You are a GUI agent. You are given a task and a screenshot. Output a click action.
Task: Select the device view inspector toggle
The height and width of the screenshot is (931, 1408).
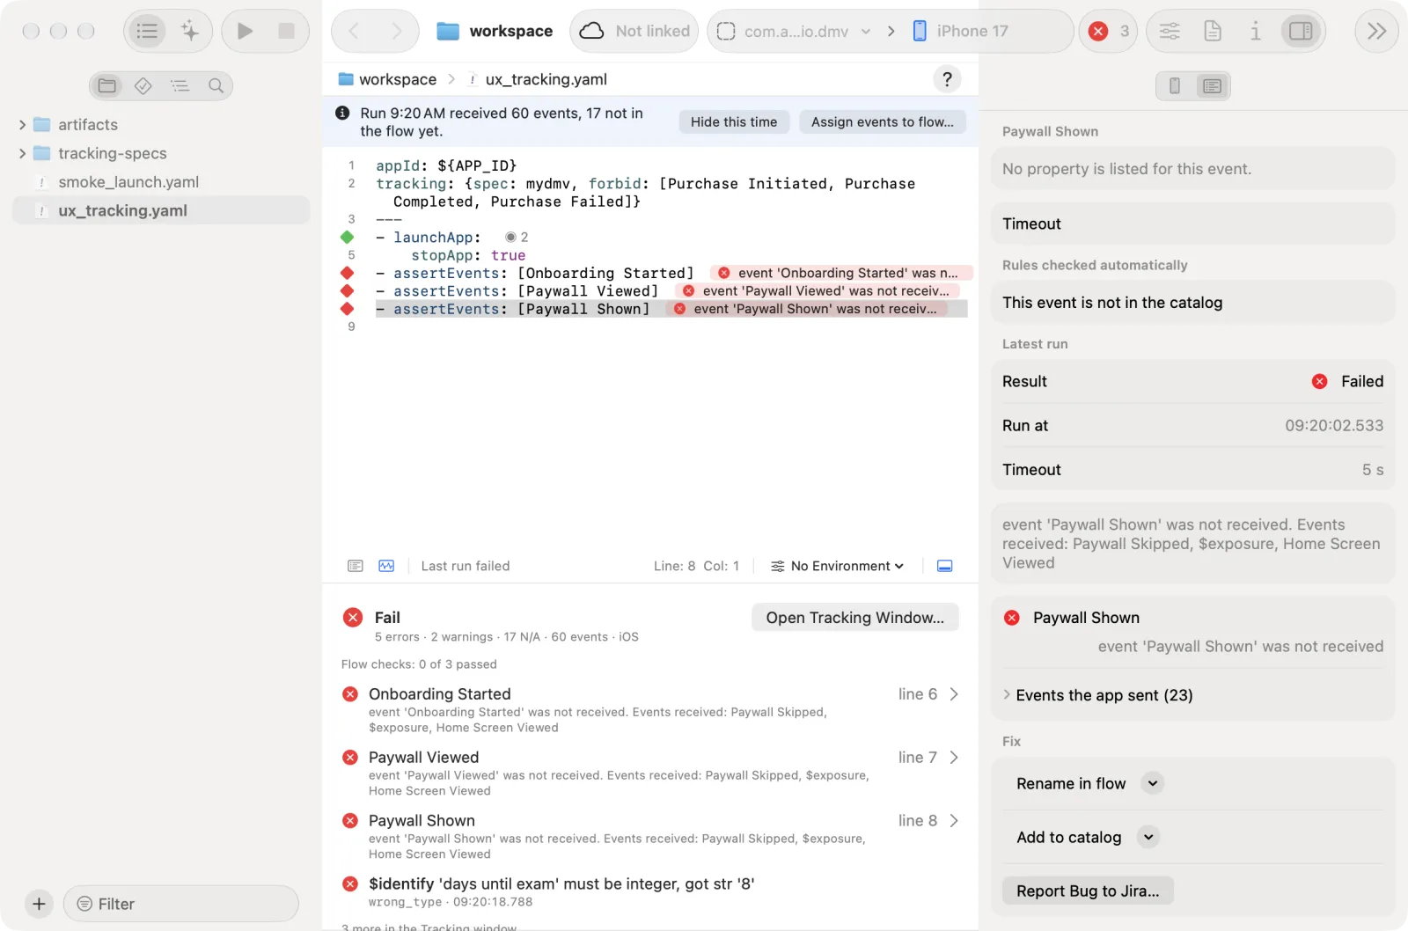coord(1174,85)
